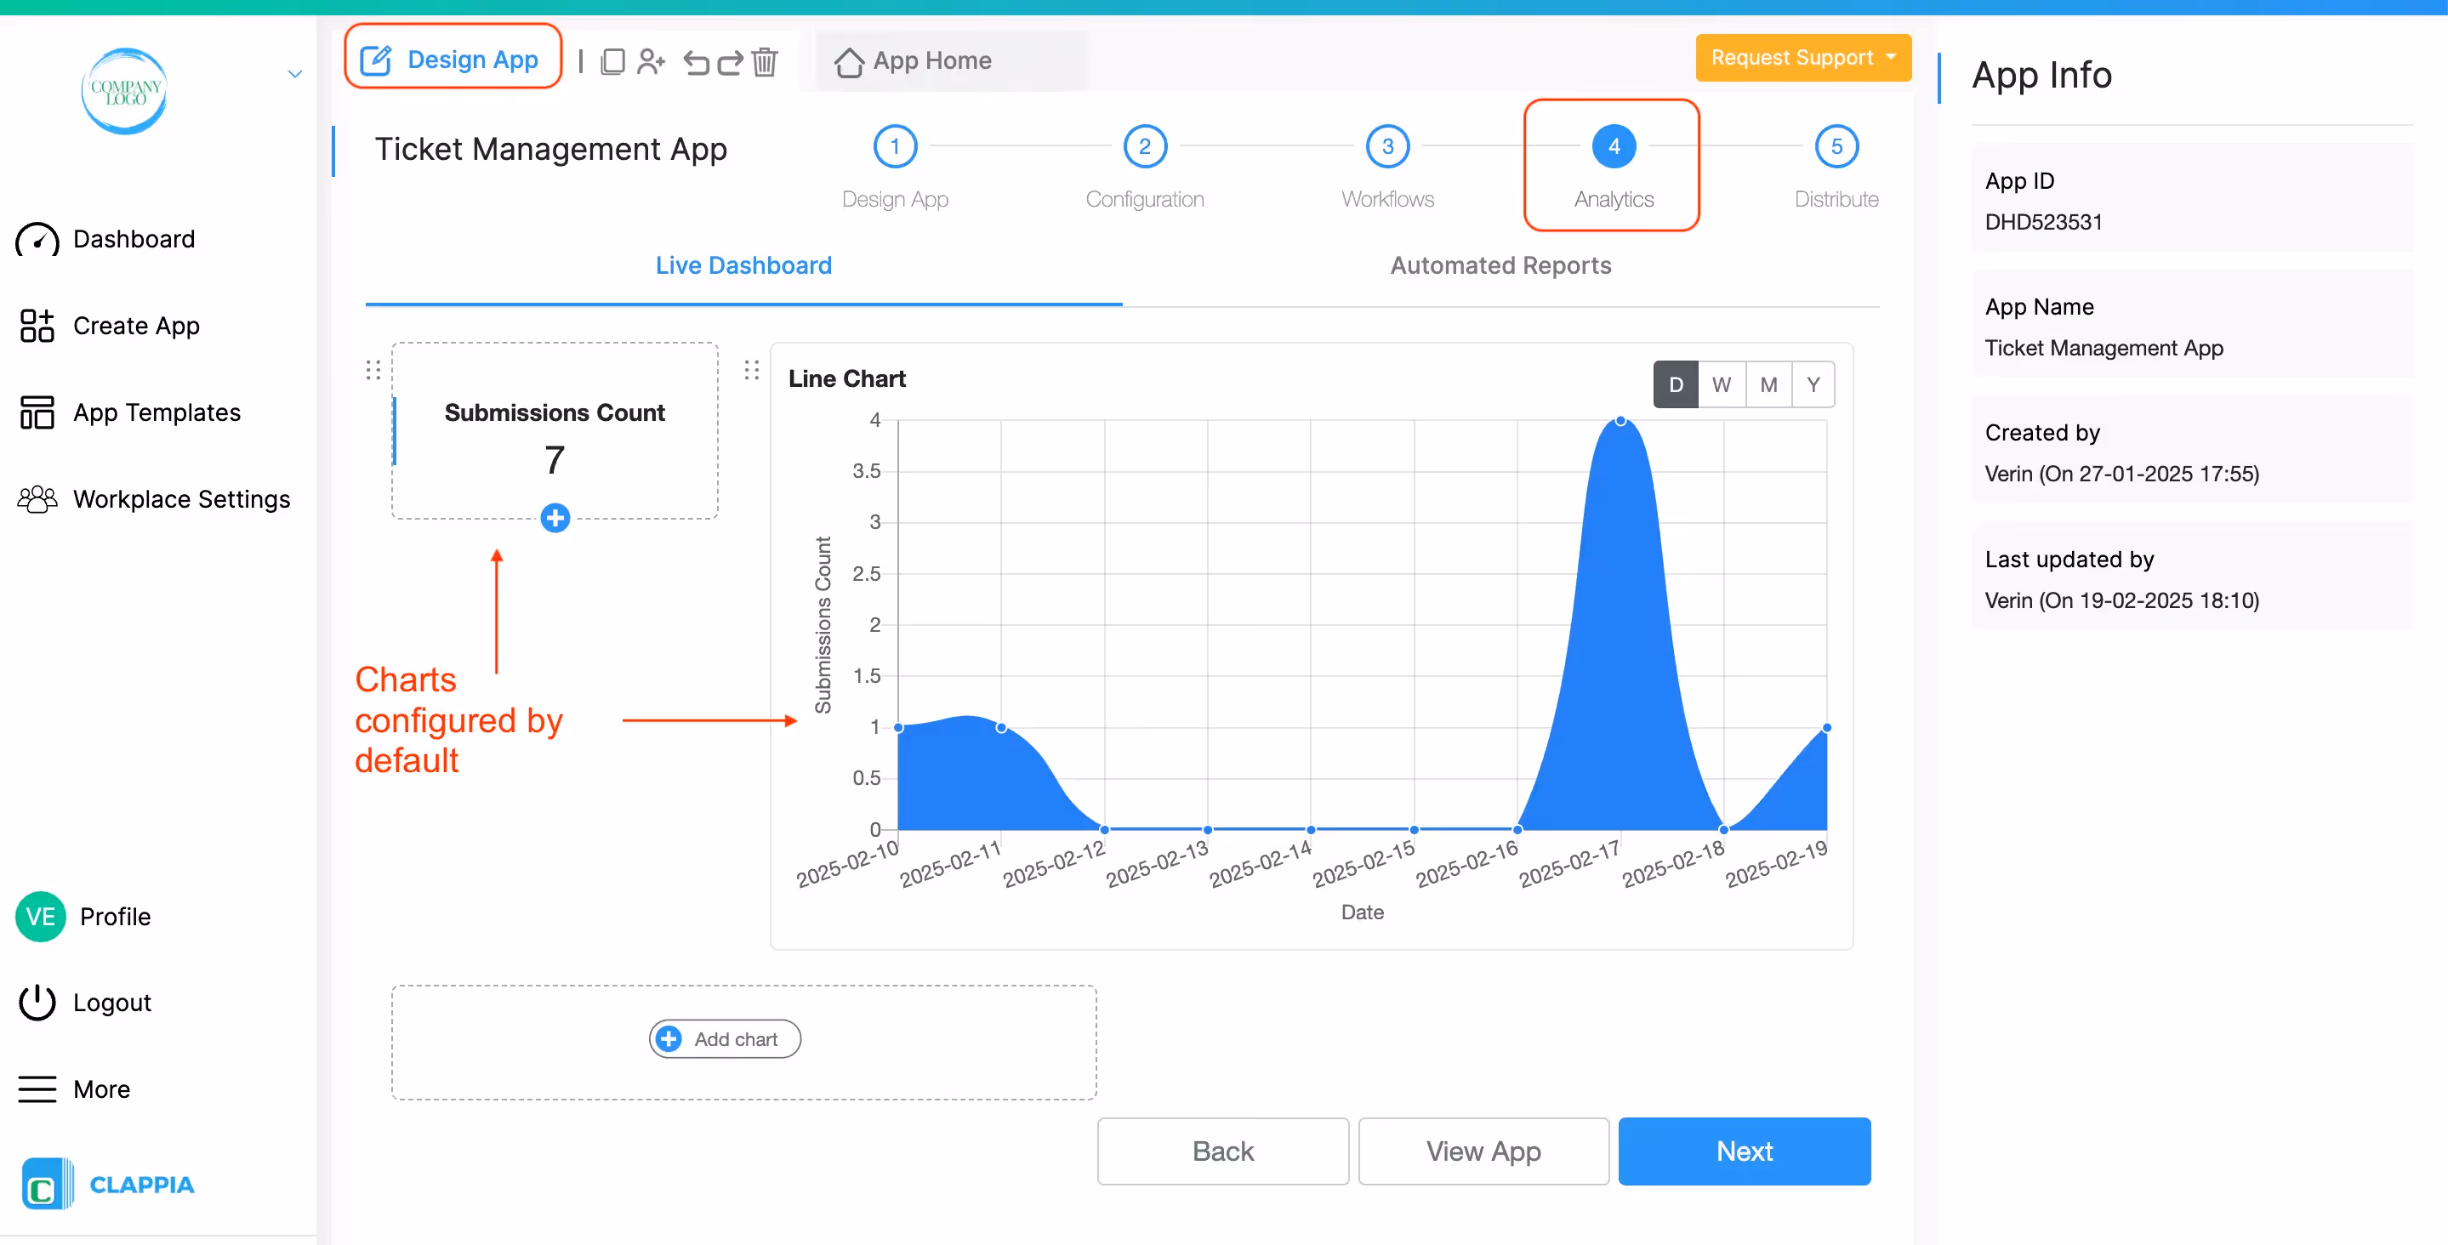Click blue plus icon under Submissions Count
The height and width of the screenshot is (1245, 2448).
(555, 518)
